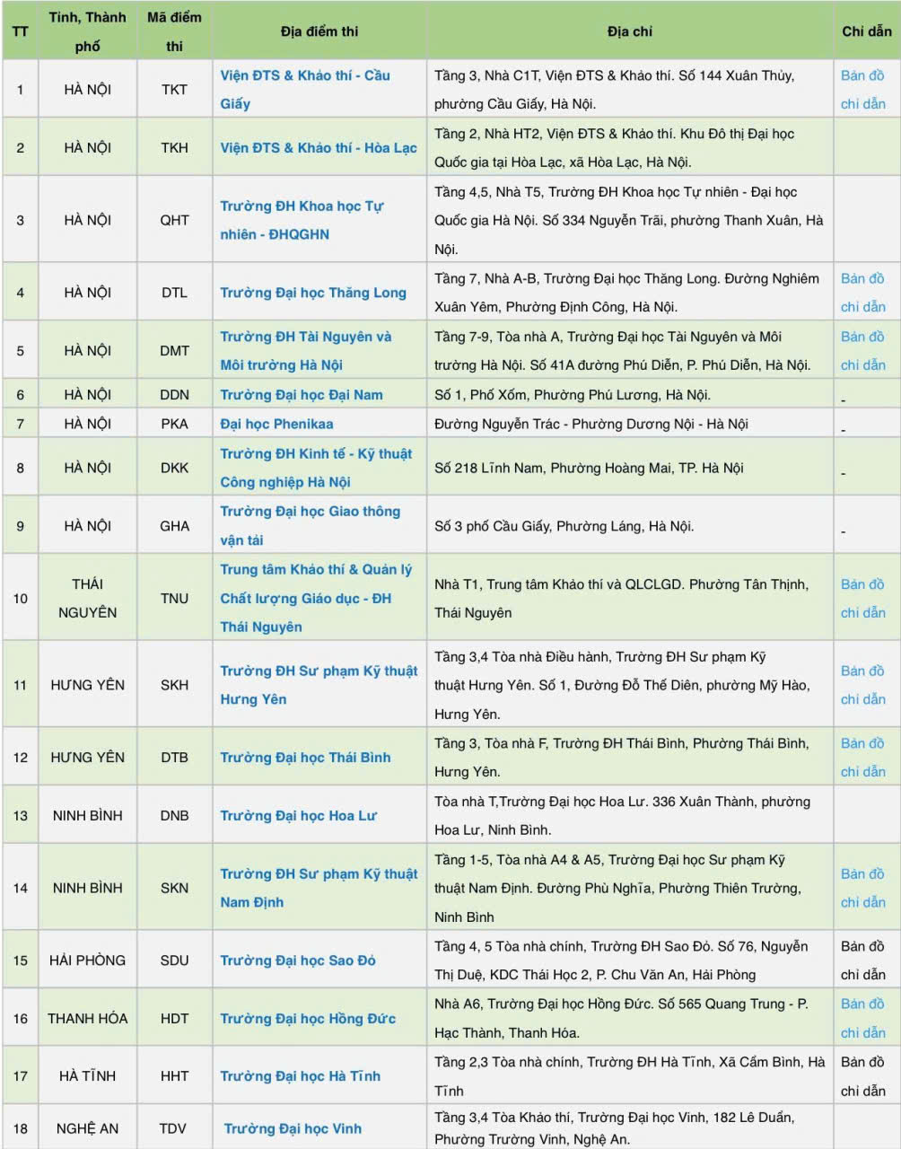Image resolution: width=901 pixels, height=1149 pixels.
Task: Click address Nhà A6, Trường Đại học Hồng Đức
Action: coord(622,1019)
